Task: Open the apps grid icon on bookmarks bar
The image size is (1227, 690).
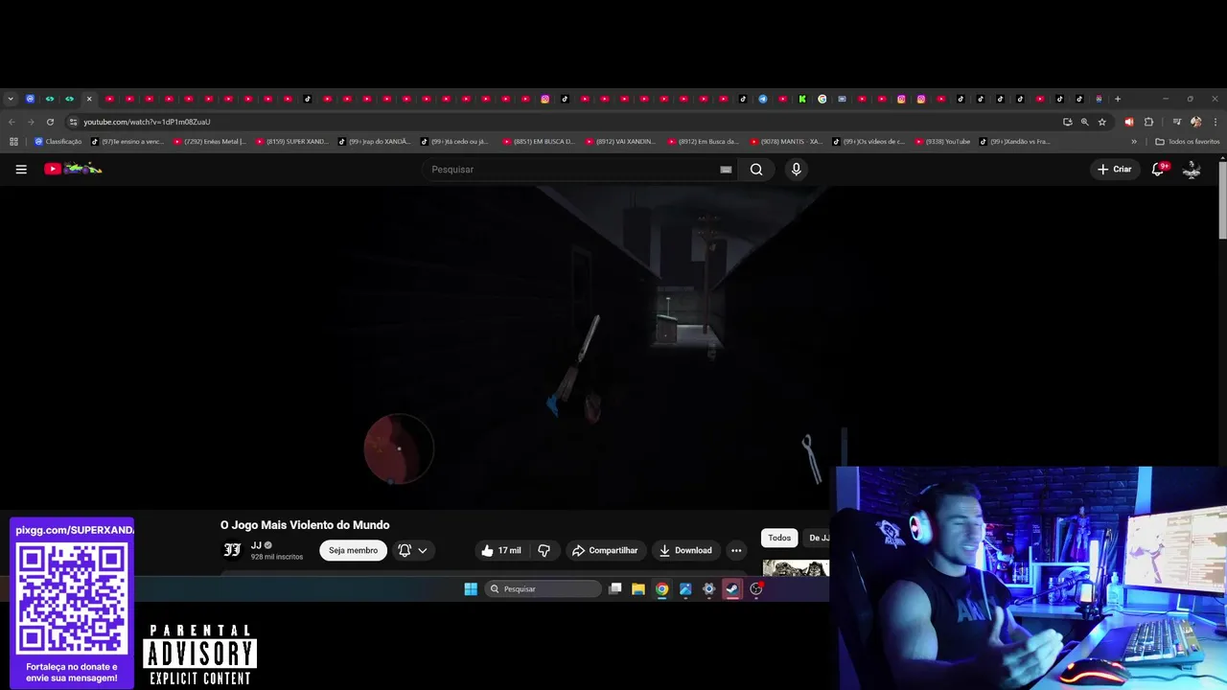Action: [x=13, y=141]
